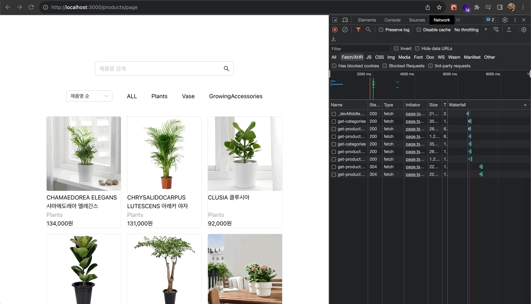
Task: Sort network requests by Name column header
Action: coord(349,105)
